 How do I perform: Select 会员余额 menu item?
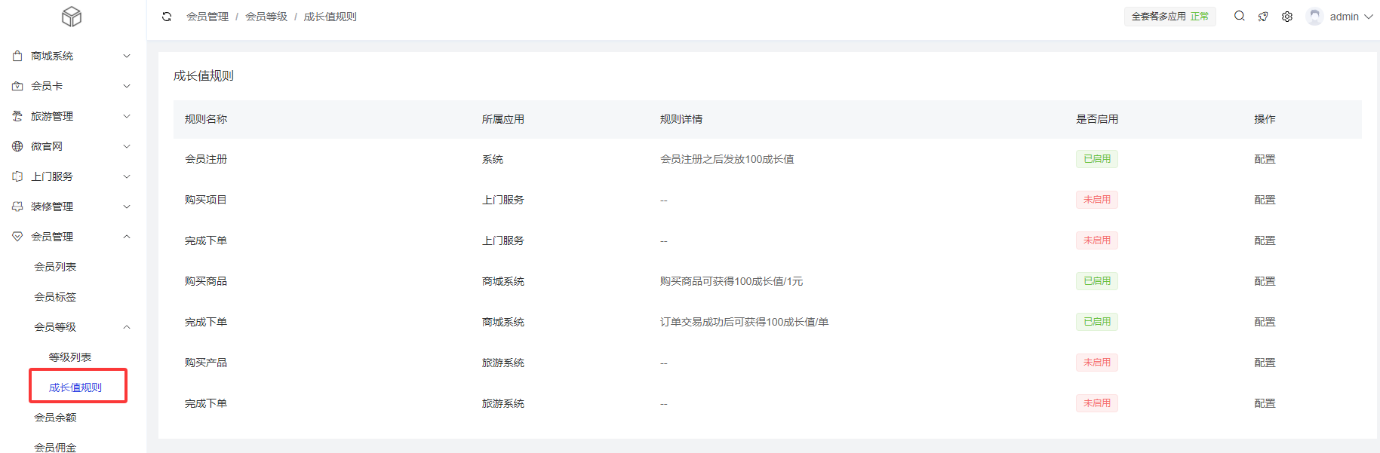tap(55, 418)
